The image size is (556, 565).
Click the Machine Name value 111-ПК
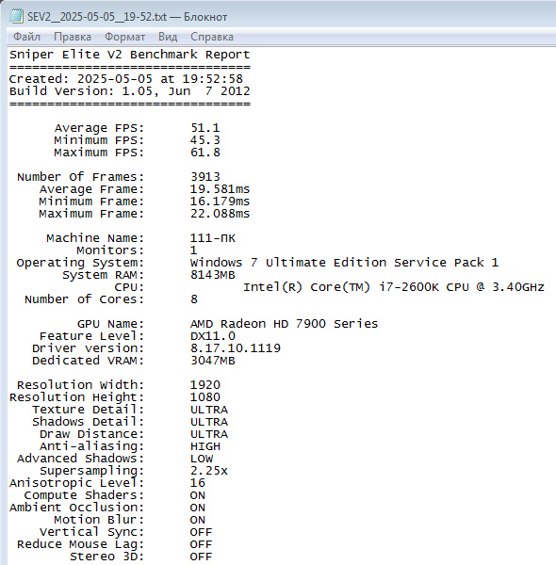coord(213,238)
